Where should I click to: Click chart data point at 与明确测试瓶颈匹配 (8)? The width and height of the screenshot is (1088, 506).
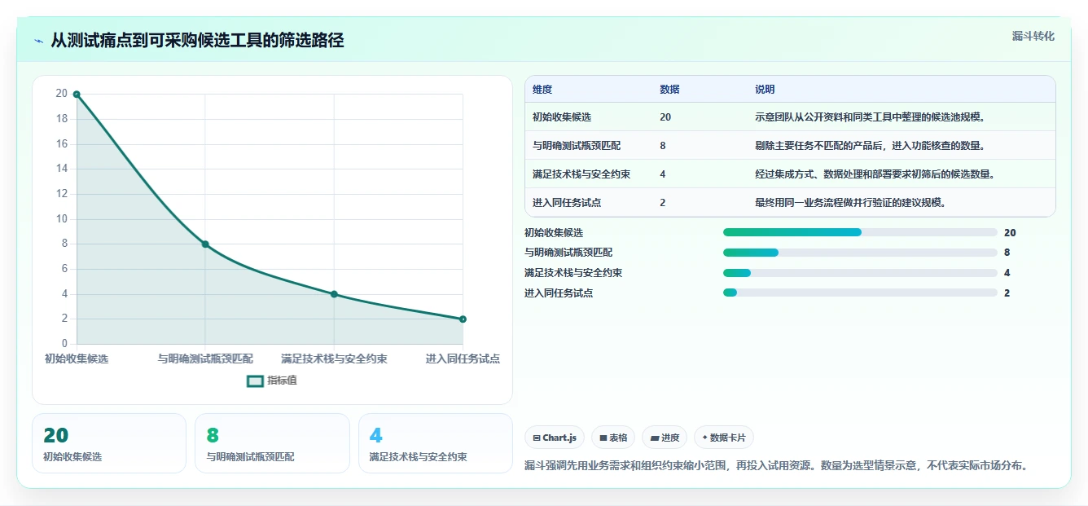(205, 244)
